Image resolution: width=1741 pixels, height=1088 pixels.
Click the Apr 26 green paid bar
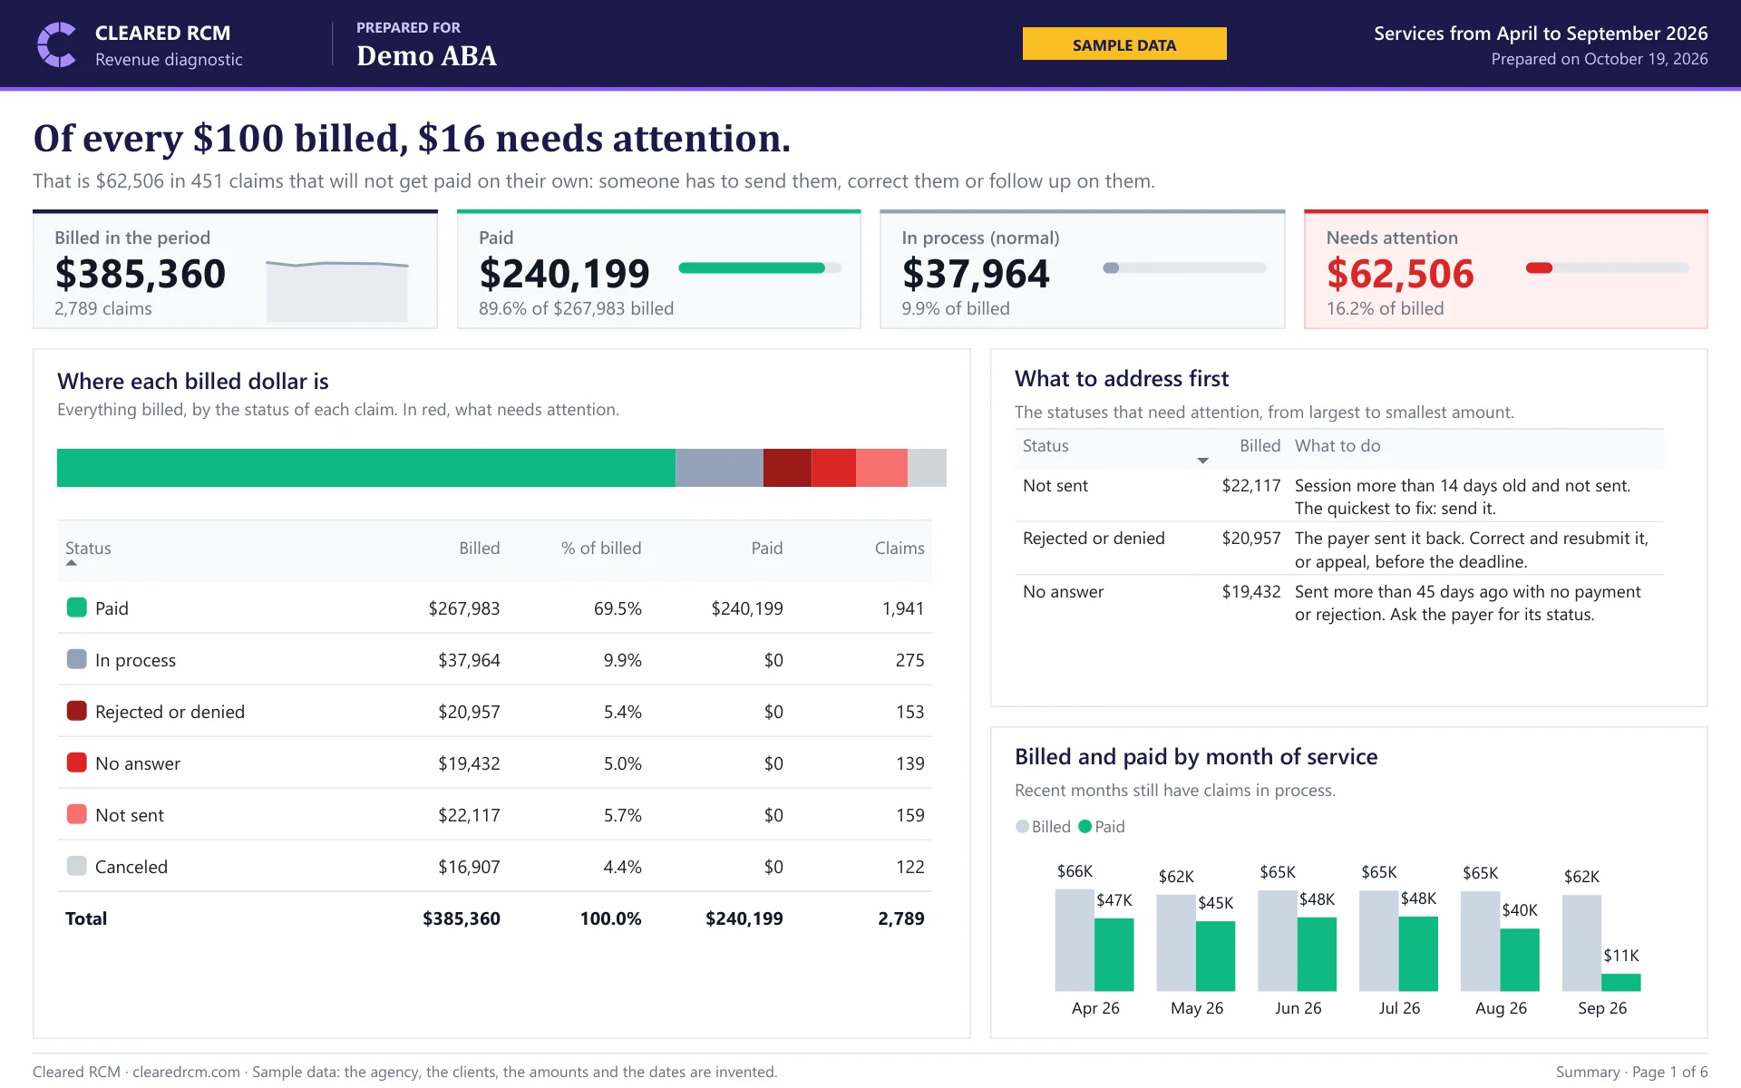(1114, 955)
